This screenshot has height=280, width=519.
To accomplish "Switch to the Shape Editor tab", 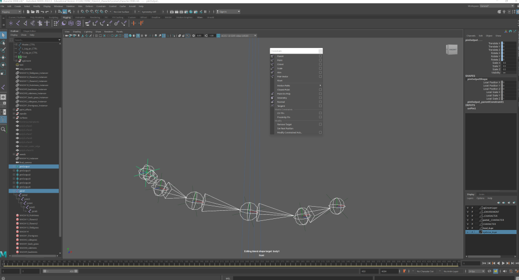I will [29, 31].
